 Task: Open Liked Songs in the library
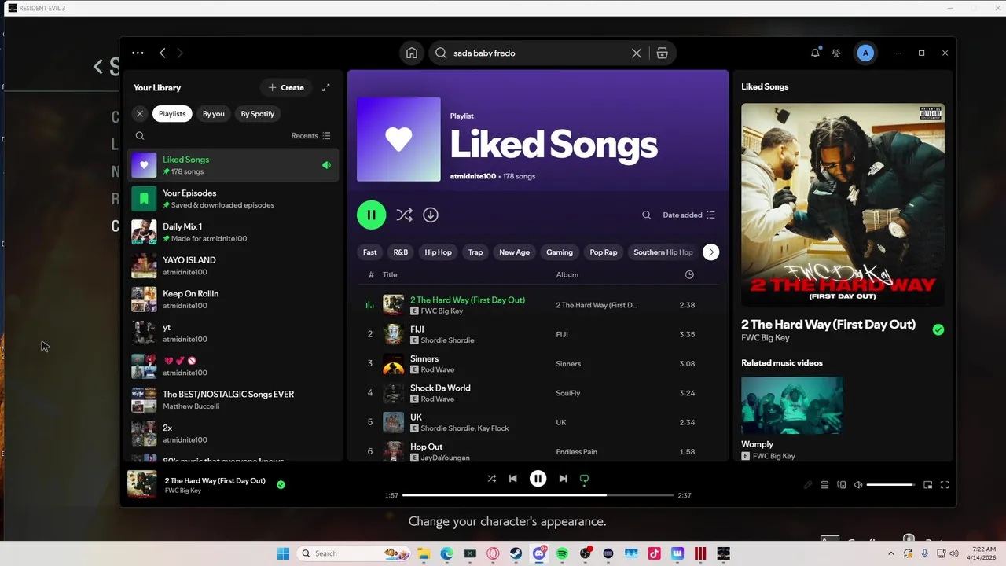(x=233, y=165)
